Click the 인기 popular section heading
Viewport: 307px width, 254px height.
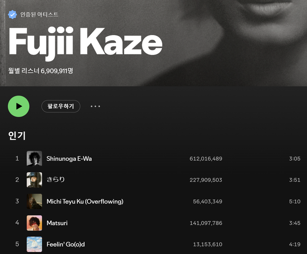[17, 136]
